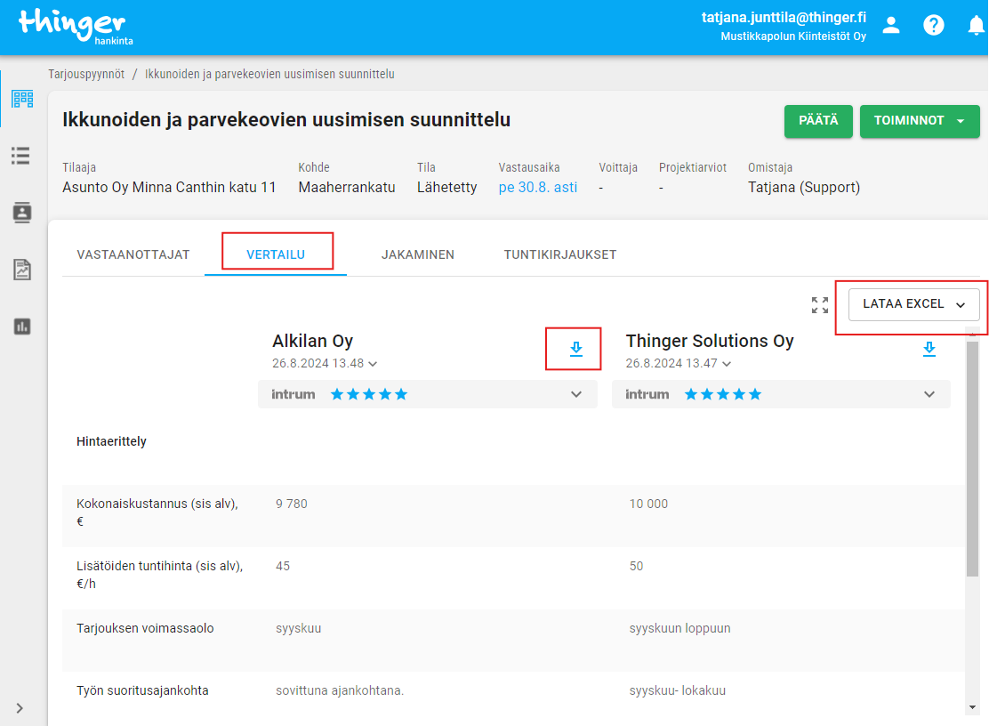Click the Mustikkapolun Kiinteistöt Oy organization name

click(793, 36)
